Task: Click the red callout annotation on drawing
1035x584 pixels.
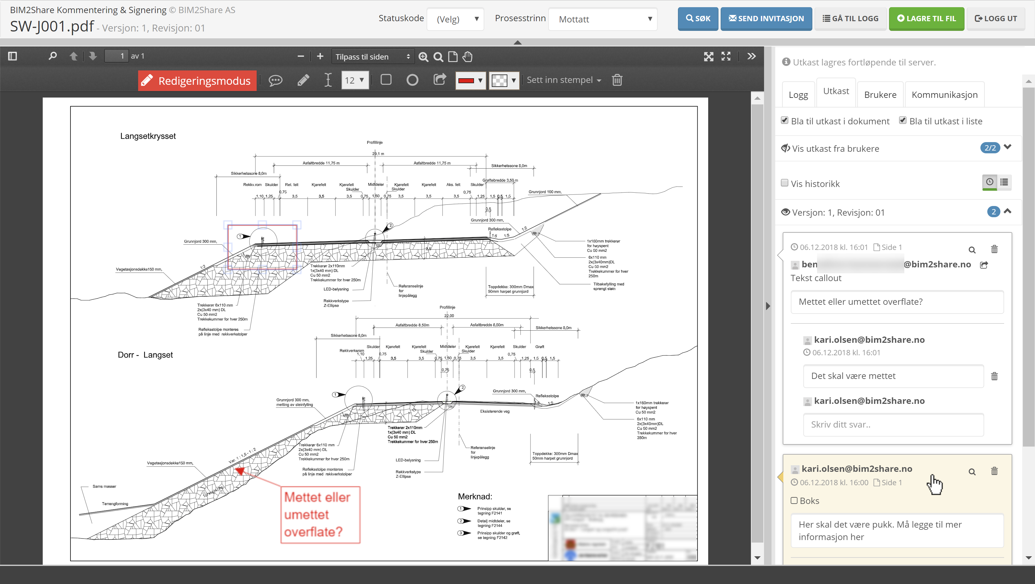Action: [x=320, y=515]
